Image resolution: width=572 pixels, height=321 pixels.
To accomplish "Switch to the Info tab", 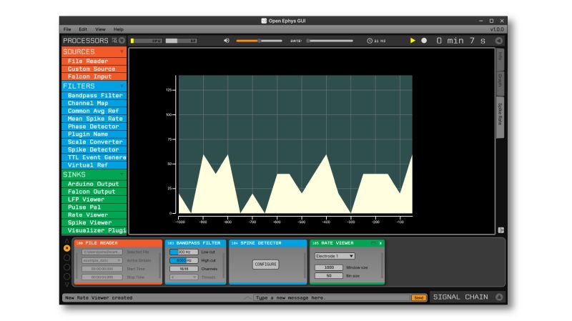I will [500, 59].
